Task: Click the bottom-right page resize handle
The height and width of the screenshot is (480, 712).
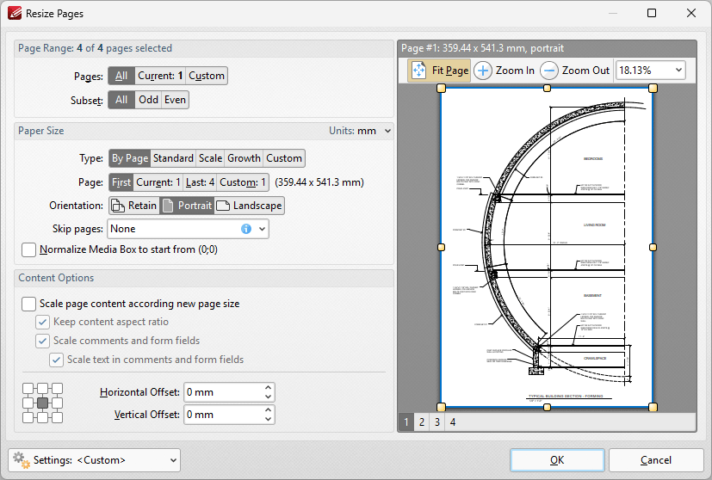Action: click(653, 407)
